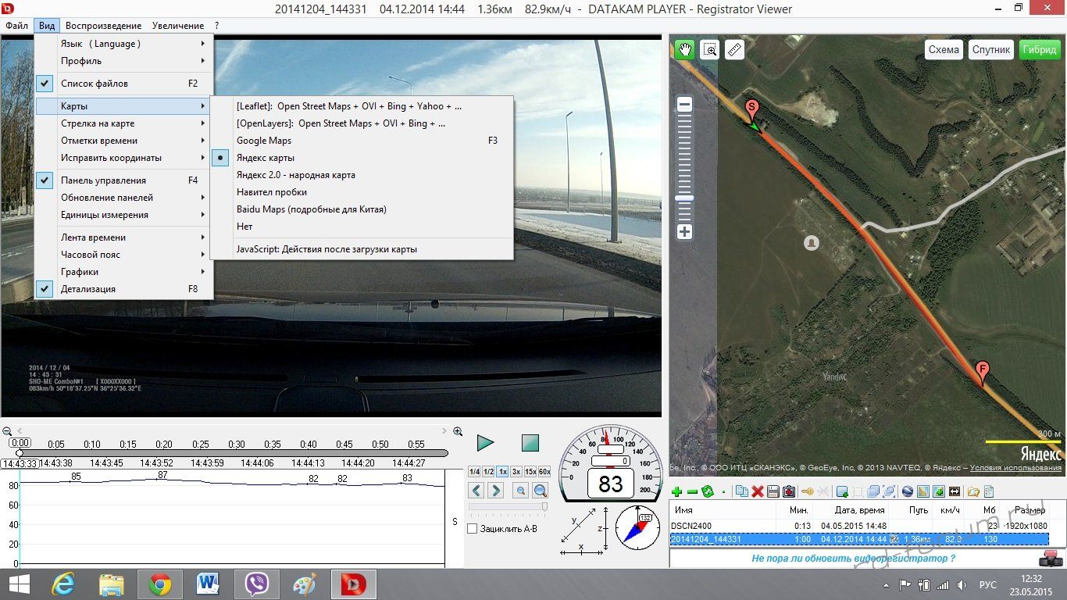Choose Google Maps in the maps submenu
Screen dimensions: 1067x600
264,141
